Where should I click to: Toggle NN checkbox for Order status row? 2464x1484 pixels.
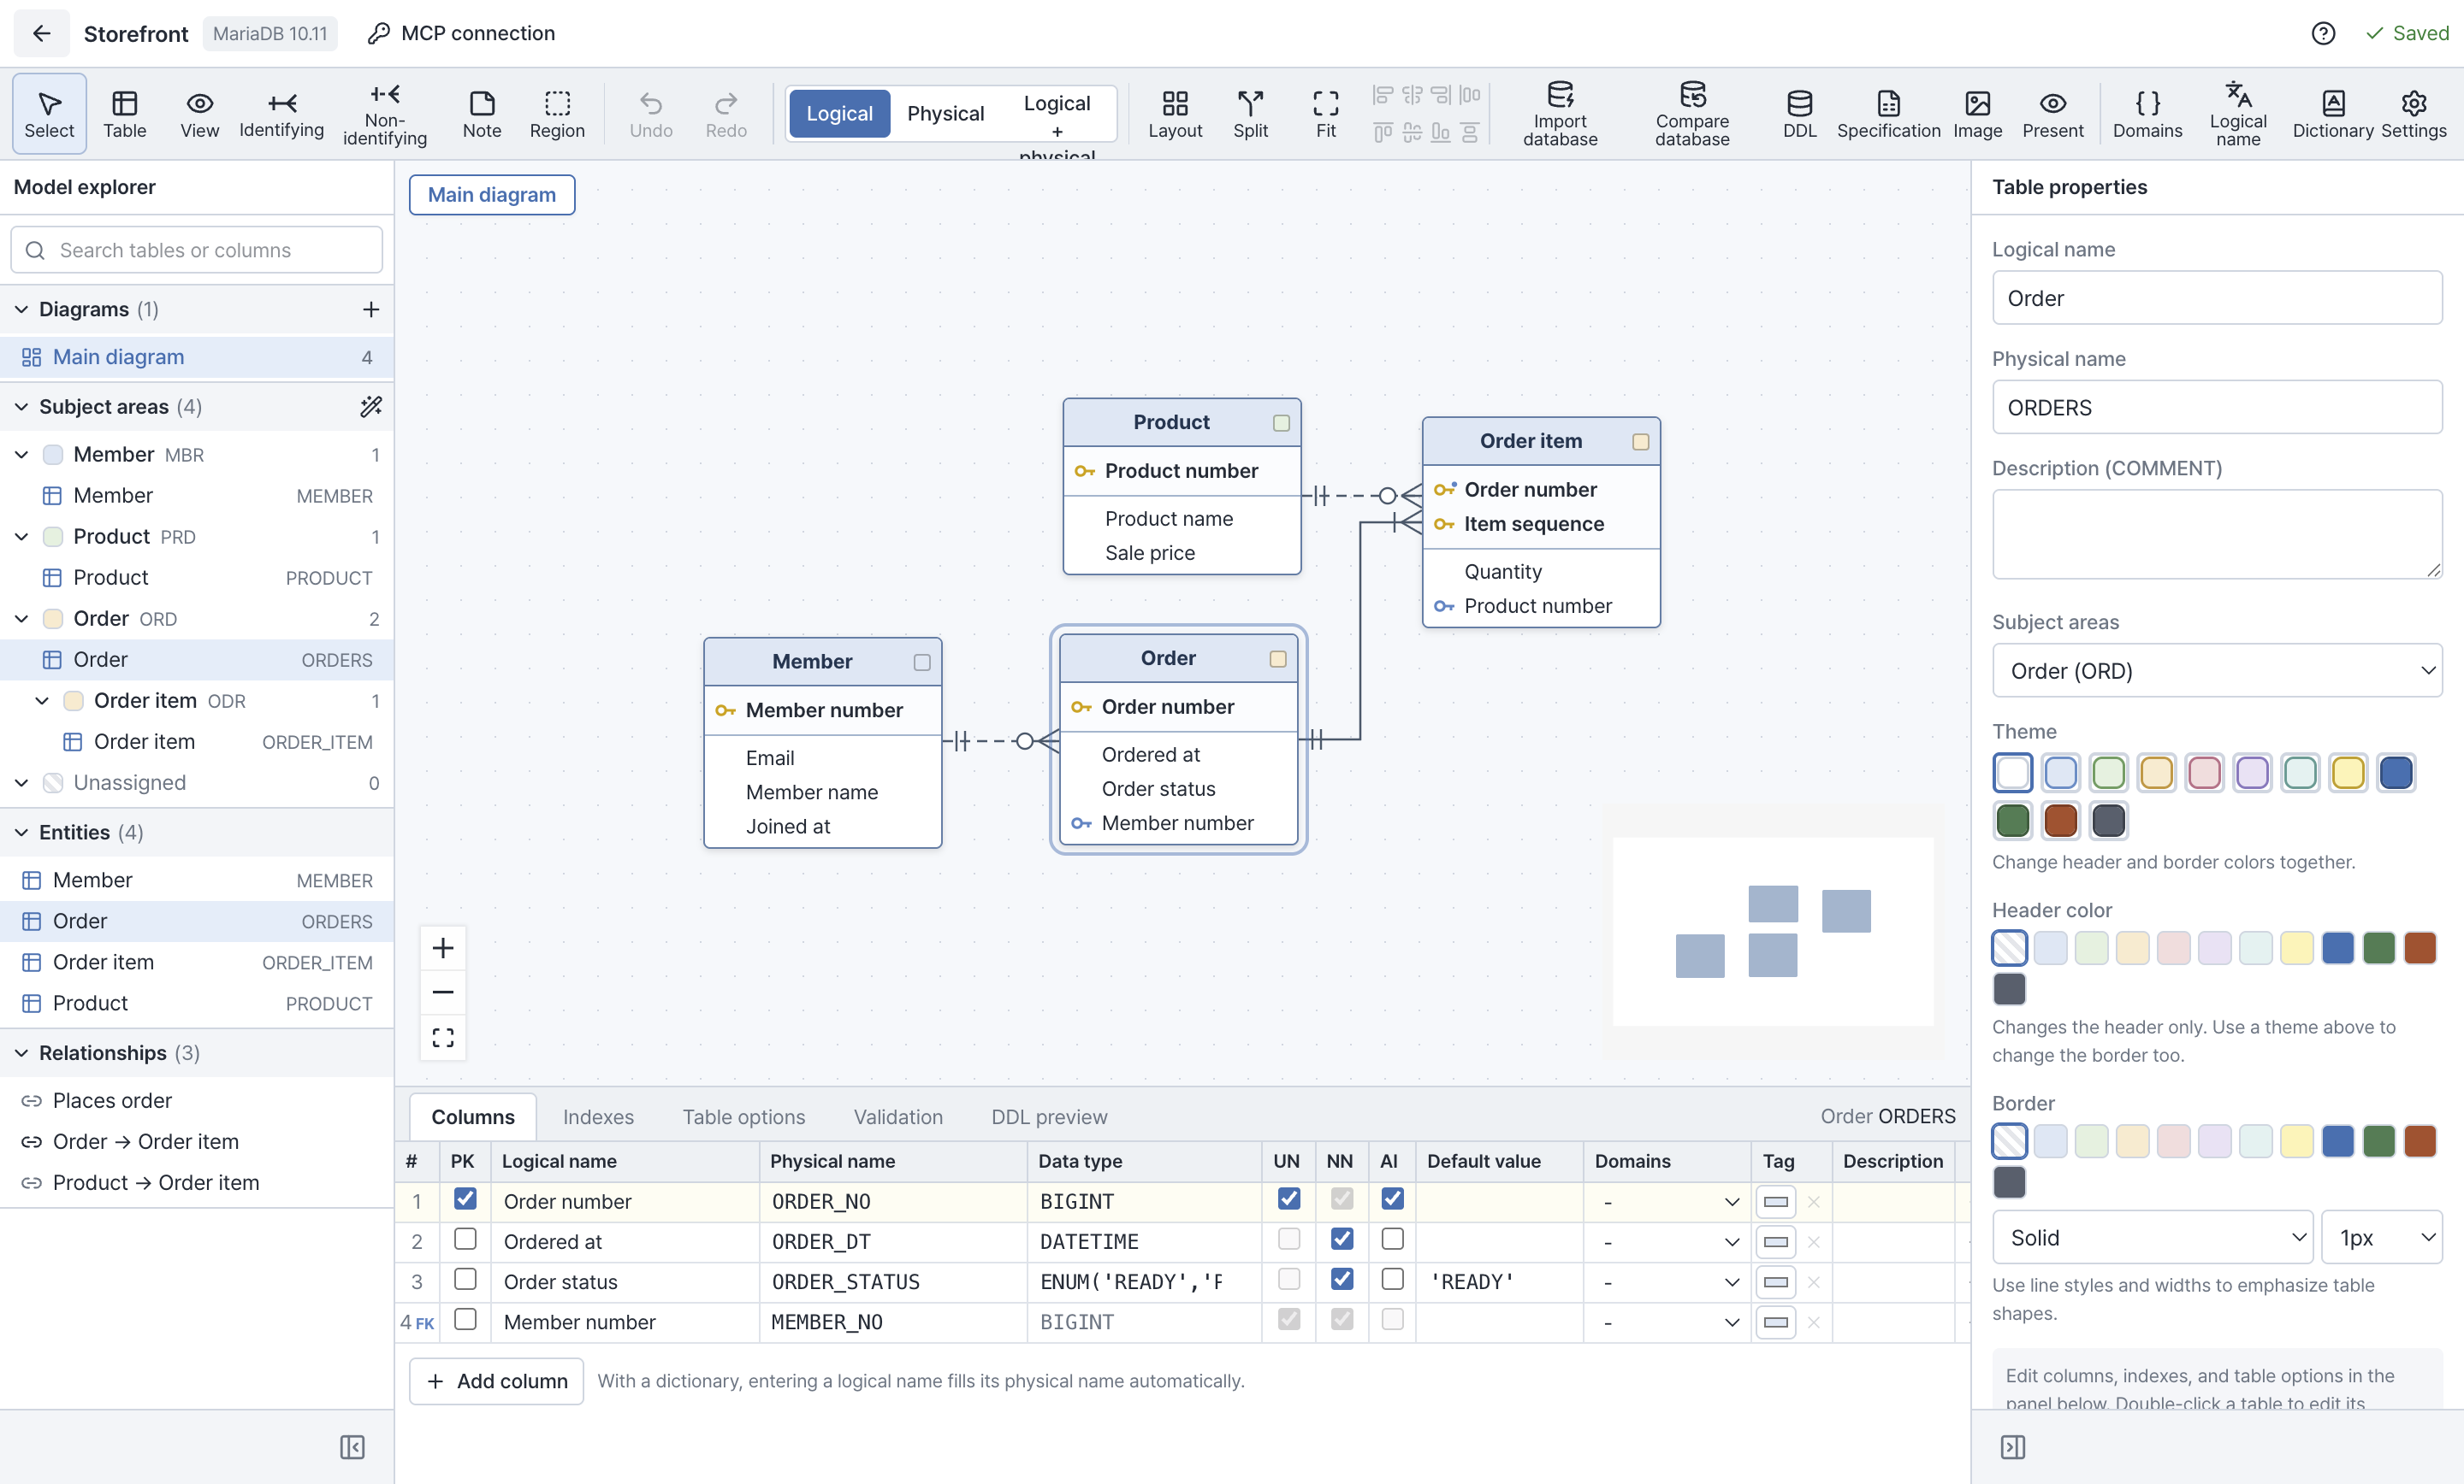(1342, 1279)
